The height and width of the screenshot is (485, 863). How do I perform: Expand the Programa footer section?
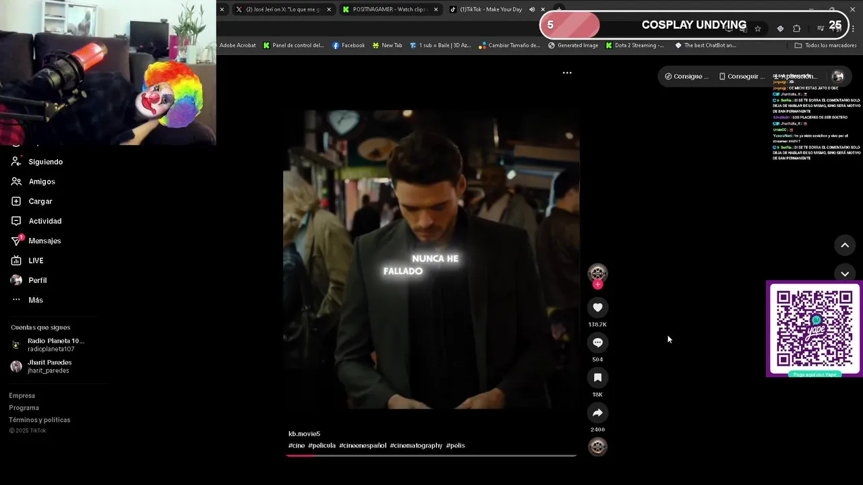tap(24, 408)
